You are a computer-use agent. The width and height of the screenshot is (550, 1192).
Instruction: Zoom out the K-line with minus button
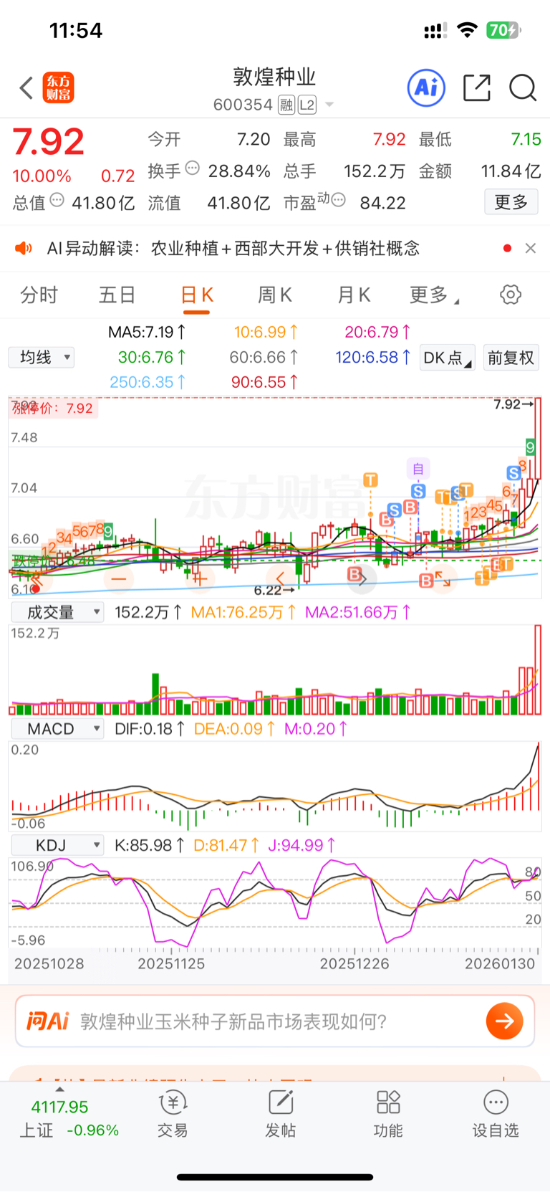click(118, 578)
